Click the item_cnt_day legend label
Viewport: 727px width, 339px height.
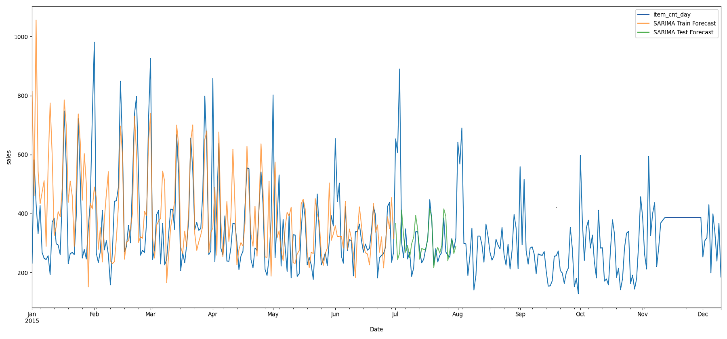[x=672, y=15]
